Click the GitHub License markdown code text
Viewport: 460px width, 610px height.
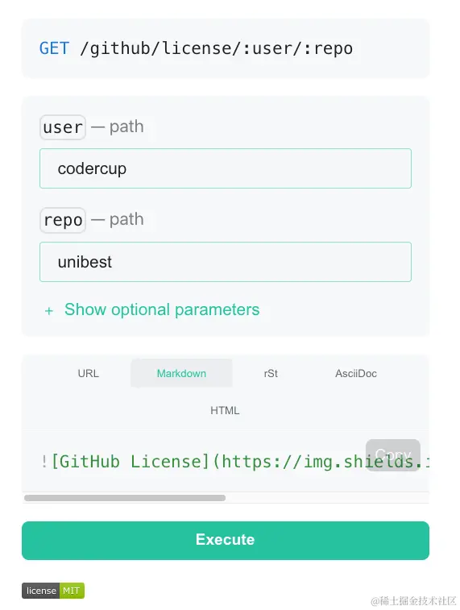(235, 462)
